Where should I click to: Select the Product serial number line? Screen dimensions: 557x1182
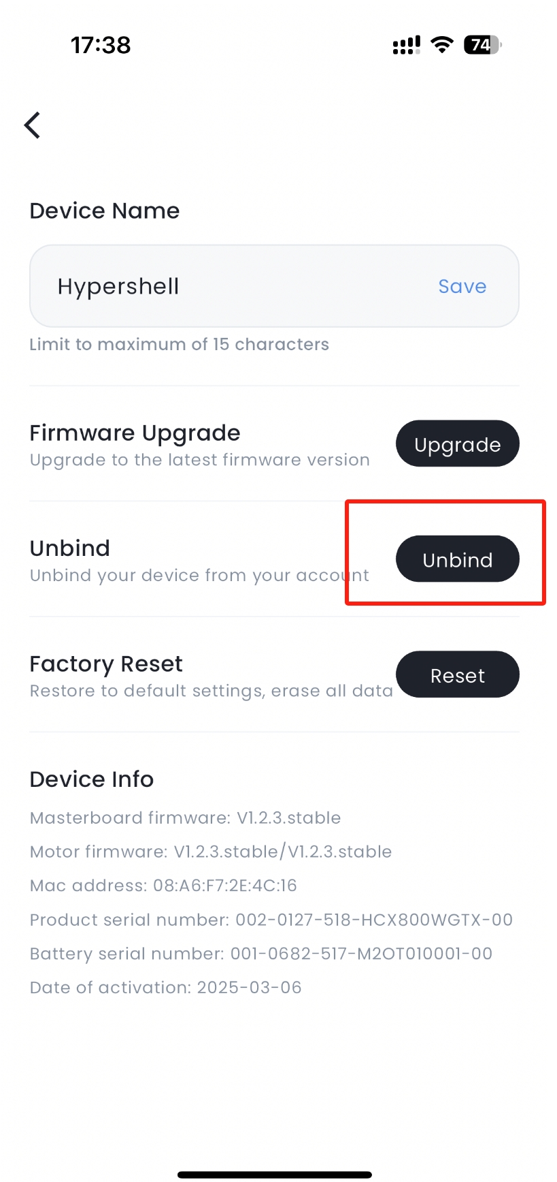[x=271, y=920]
